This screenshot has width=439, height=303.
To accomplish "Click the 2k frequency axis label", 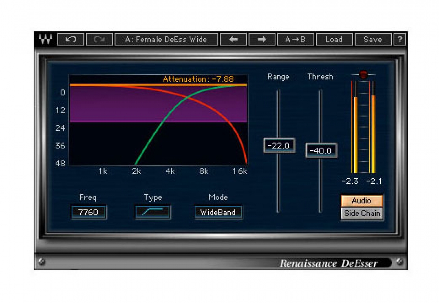I will tap(136, 171).
